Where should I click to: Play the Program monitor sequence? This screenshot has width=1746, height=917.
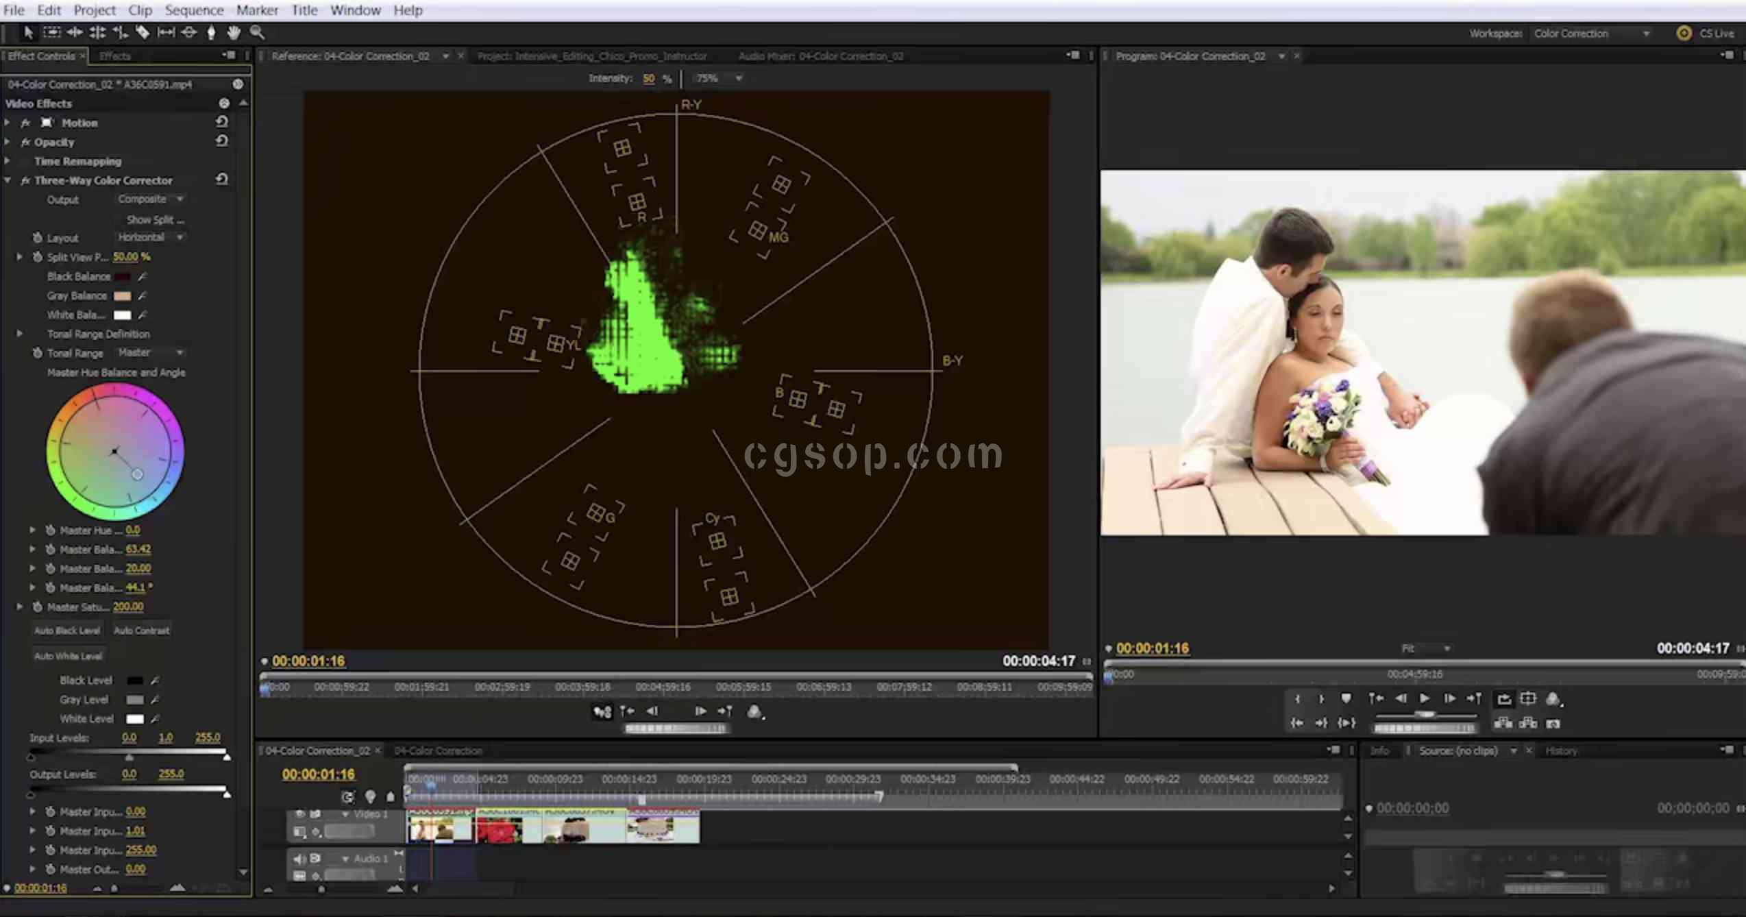(1424, 699)
